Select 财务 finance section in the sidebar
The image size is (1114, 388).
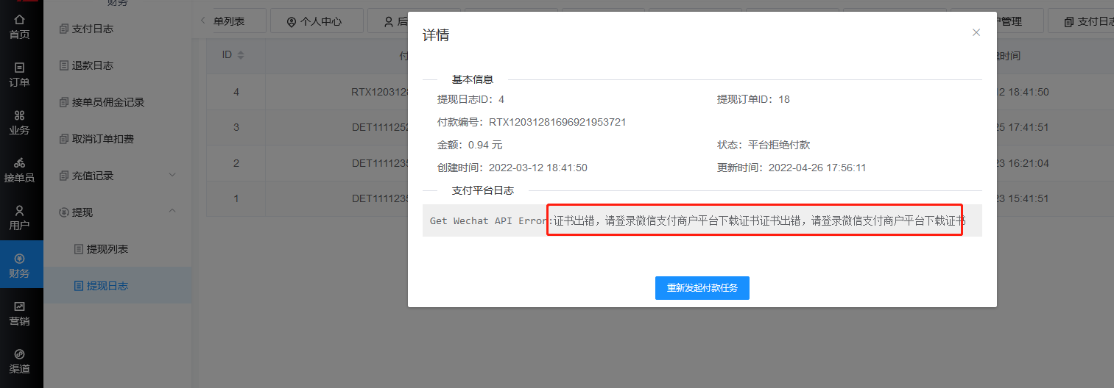point(20,265)
